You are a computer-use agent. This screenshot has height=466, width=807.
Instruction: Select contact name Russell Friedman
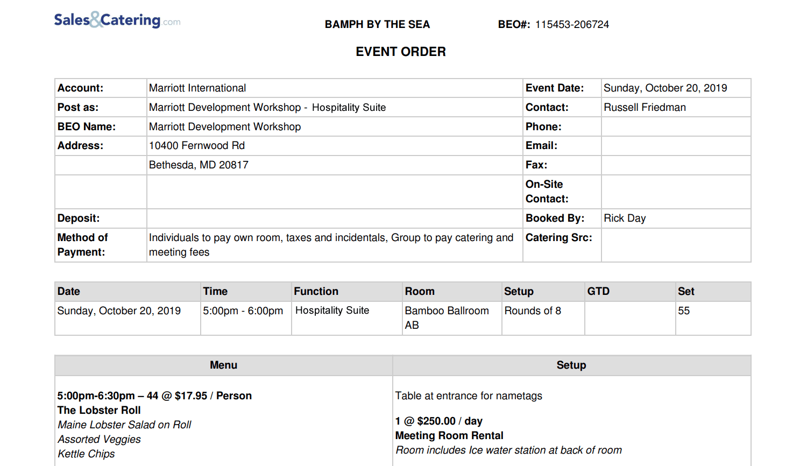click(x=645, y=108)
